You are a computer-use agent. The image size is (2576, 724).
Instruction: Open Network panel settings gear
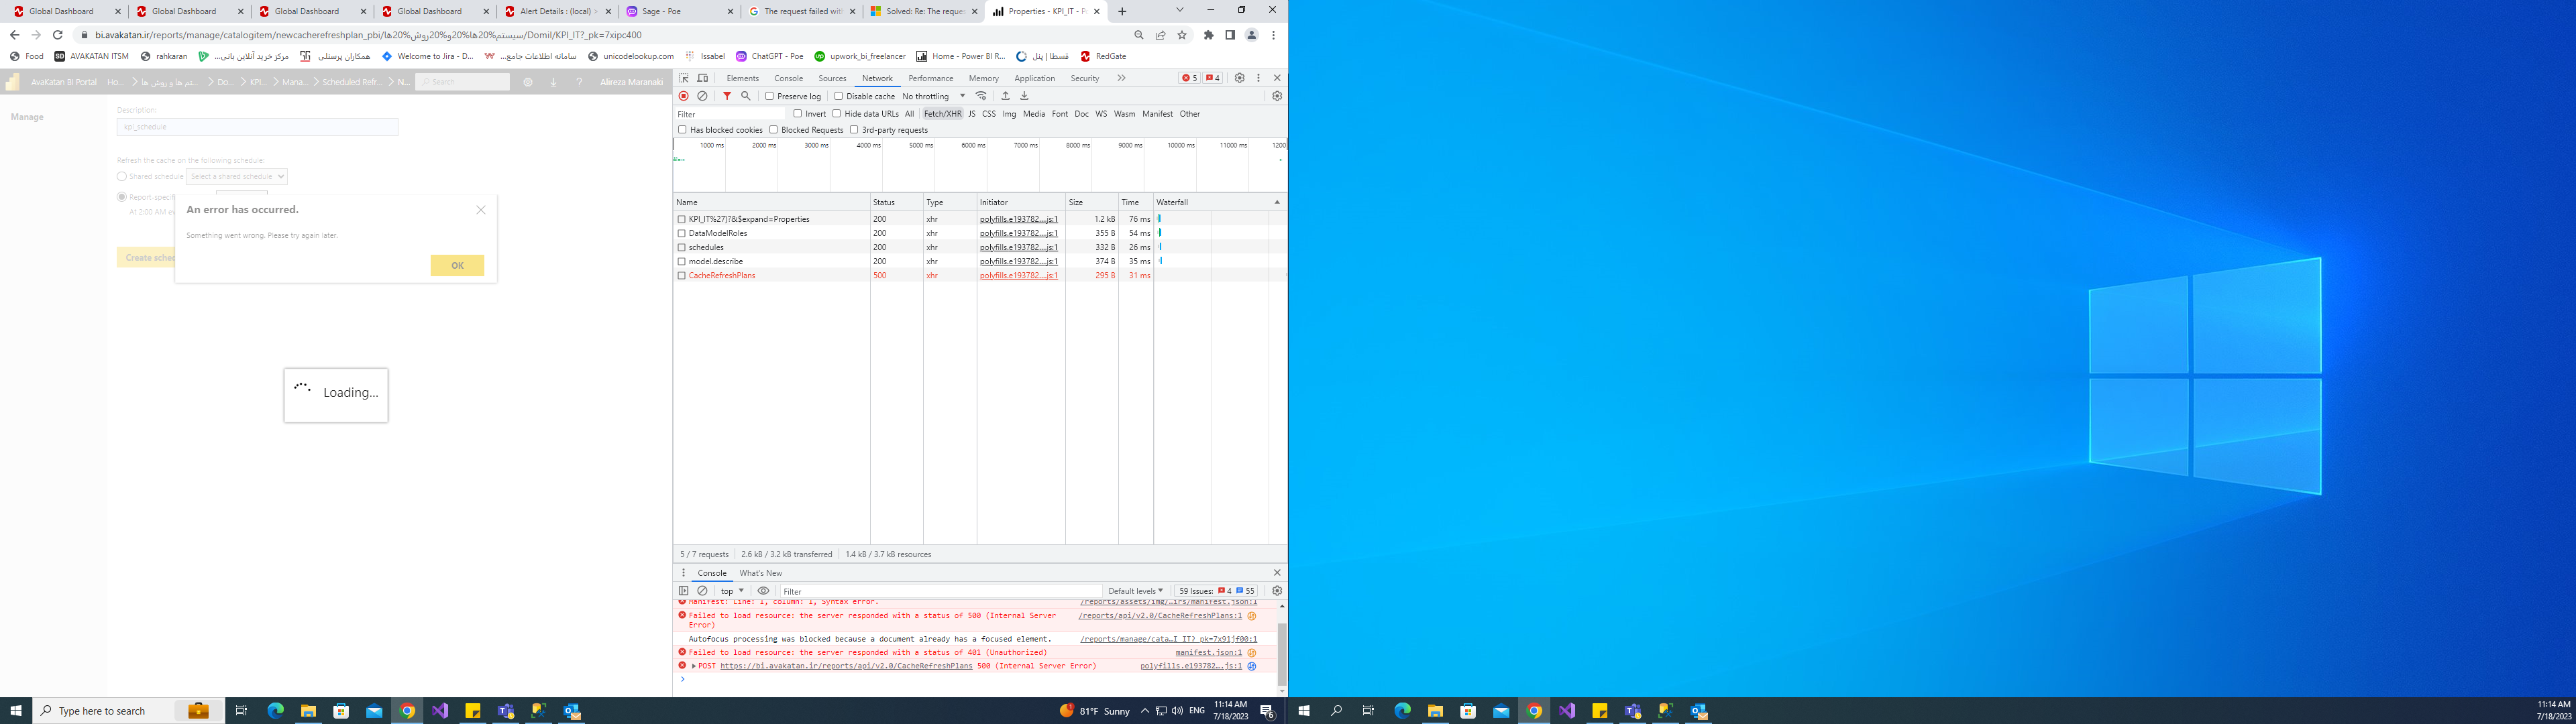coord(1277,96)
